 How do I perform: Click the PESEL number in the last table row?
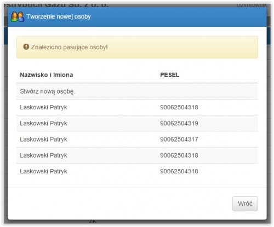(179, 171)
